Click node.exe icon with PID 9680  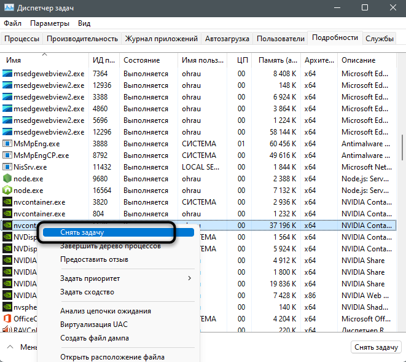click(7, 178)
